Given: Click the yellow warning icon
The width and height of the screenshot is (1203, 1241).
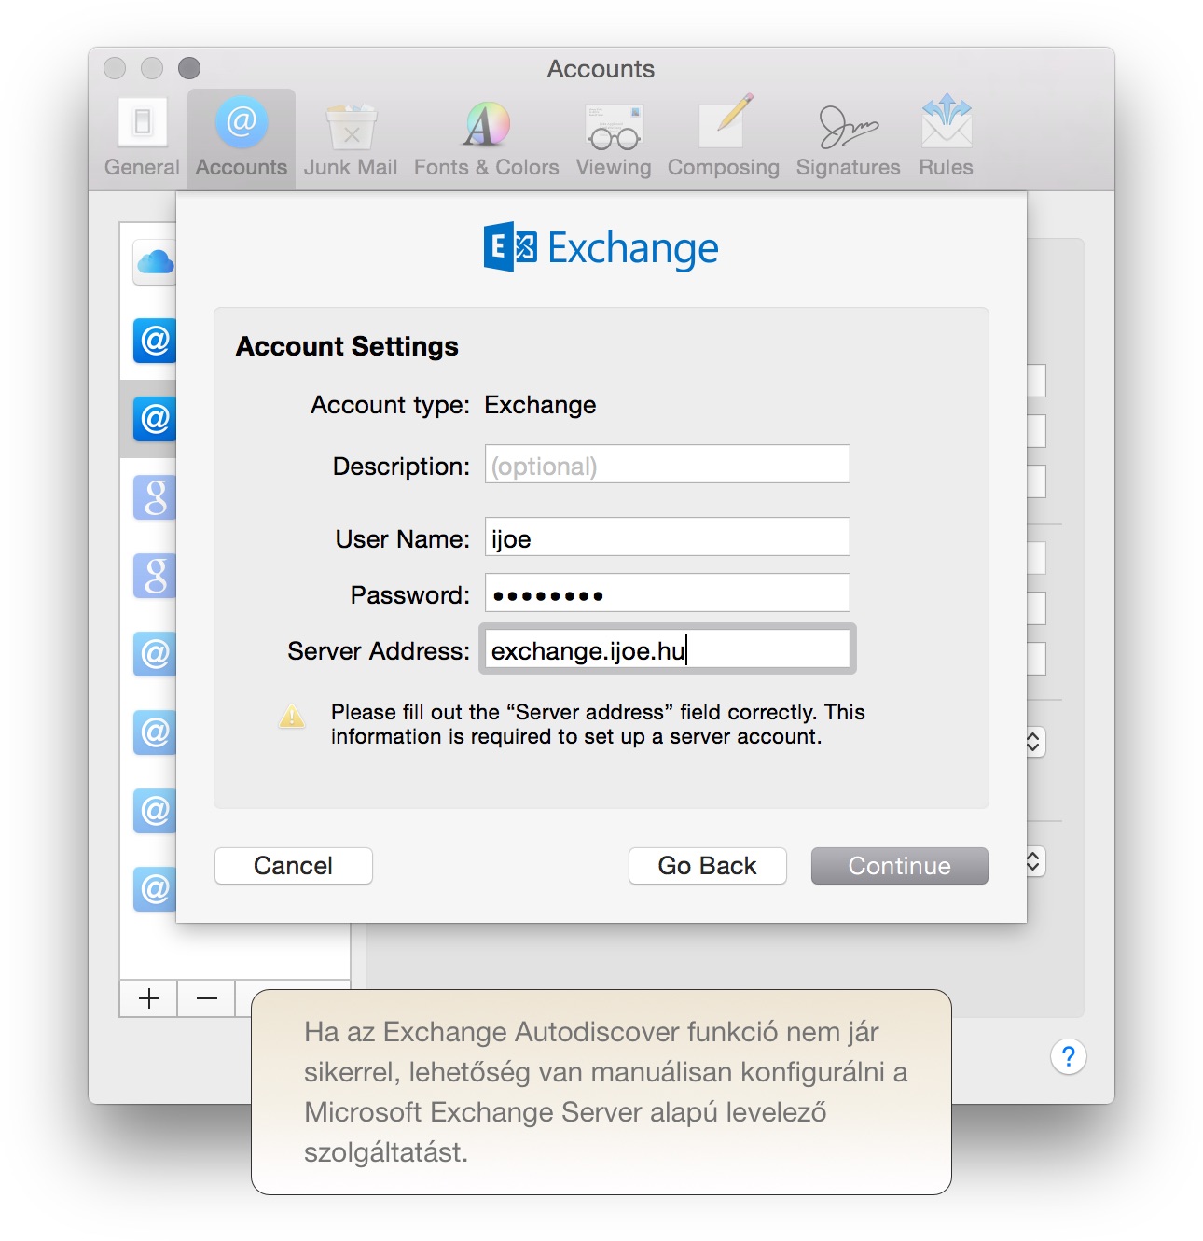Looking at the screenshot, I should pyautogui.click(x=292, y=717).
